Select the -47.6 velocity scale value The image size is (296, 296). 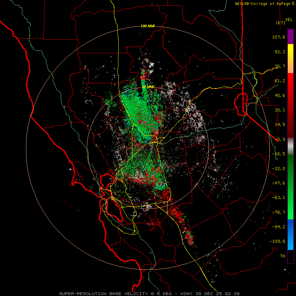click(279, 183)
